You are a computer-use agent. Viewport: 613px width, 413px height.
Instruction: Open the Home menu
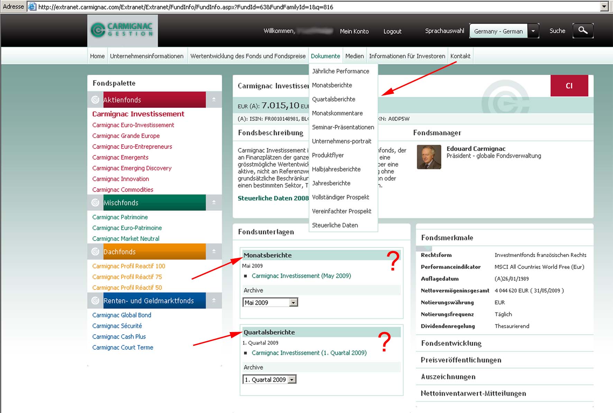pyautogui.click(x=97, y=56)
